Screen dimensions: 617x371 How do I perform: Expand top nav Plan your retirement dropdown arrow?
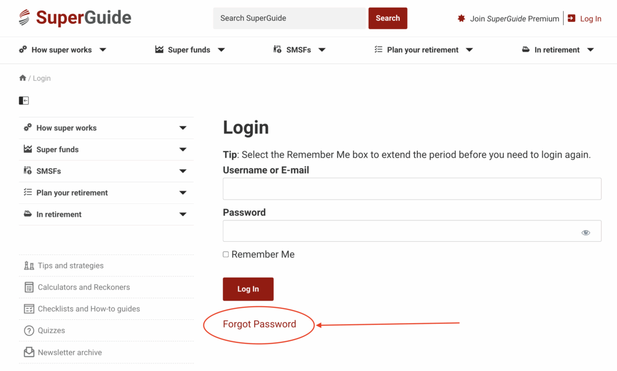[x=469, y=50]
